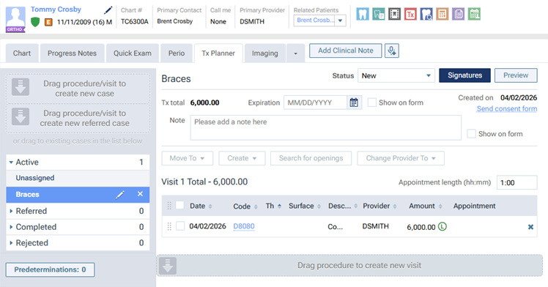The width and height of the screenshot is (548, 287).
Task: Open the green calendar schedule icon
Action: click(x=474, y=15)
